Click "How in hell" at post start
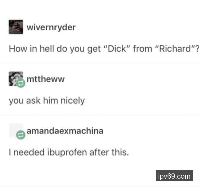This screenshot has height=187, width=199. tap(31, 48)
